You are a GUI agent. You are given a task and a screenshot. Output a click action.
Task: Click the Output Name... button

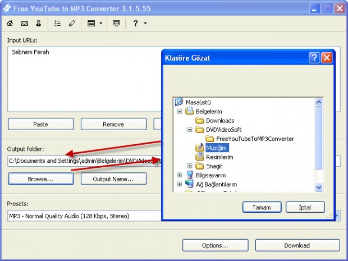pyautogui.click(x=113, y=179)
